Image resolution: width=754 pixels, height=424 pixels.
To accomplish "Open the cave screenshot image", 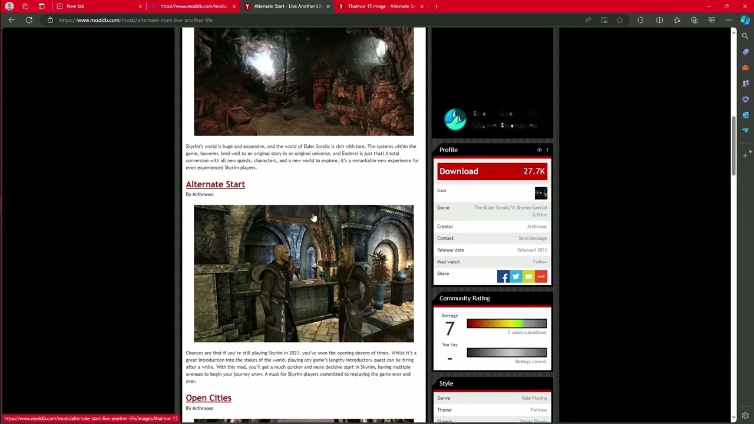I will (303, 82).
